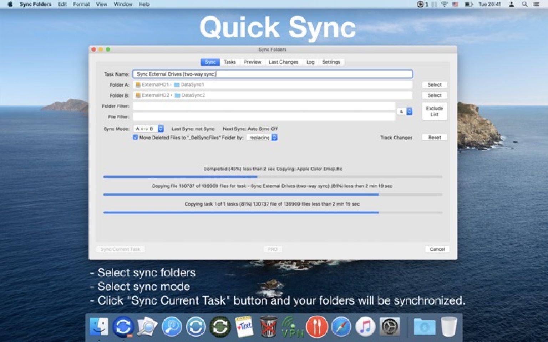Click the ExternalHD1 folder icon in Folder A
548x342 pixels.
click(x=137, y=85)
